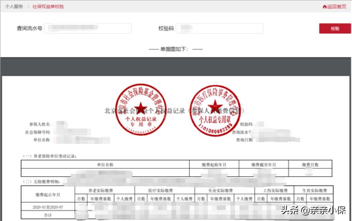Click the 合计 row cell
Screen dimensions: 352x221
[48, 215]
